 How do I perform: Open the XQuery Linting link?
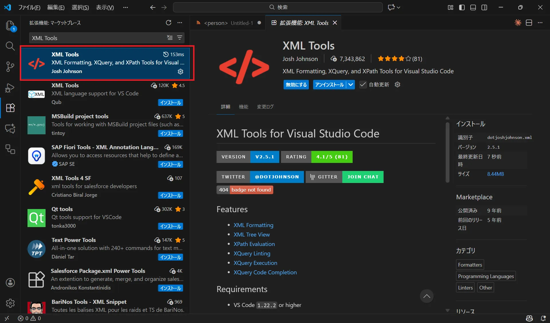tap(252, 253)
